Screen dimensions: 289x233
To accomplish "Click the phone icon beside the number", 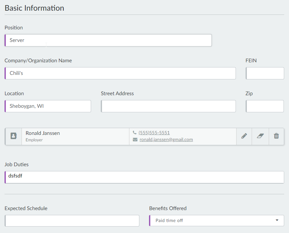I will [135, 133].
